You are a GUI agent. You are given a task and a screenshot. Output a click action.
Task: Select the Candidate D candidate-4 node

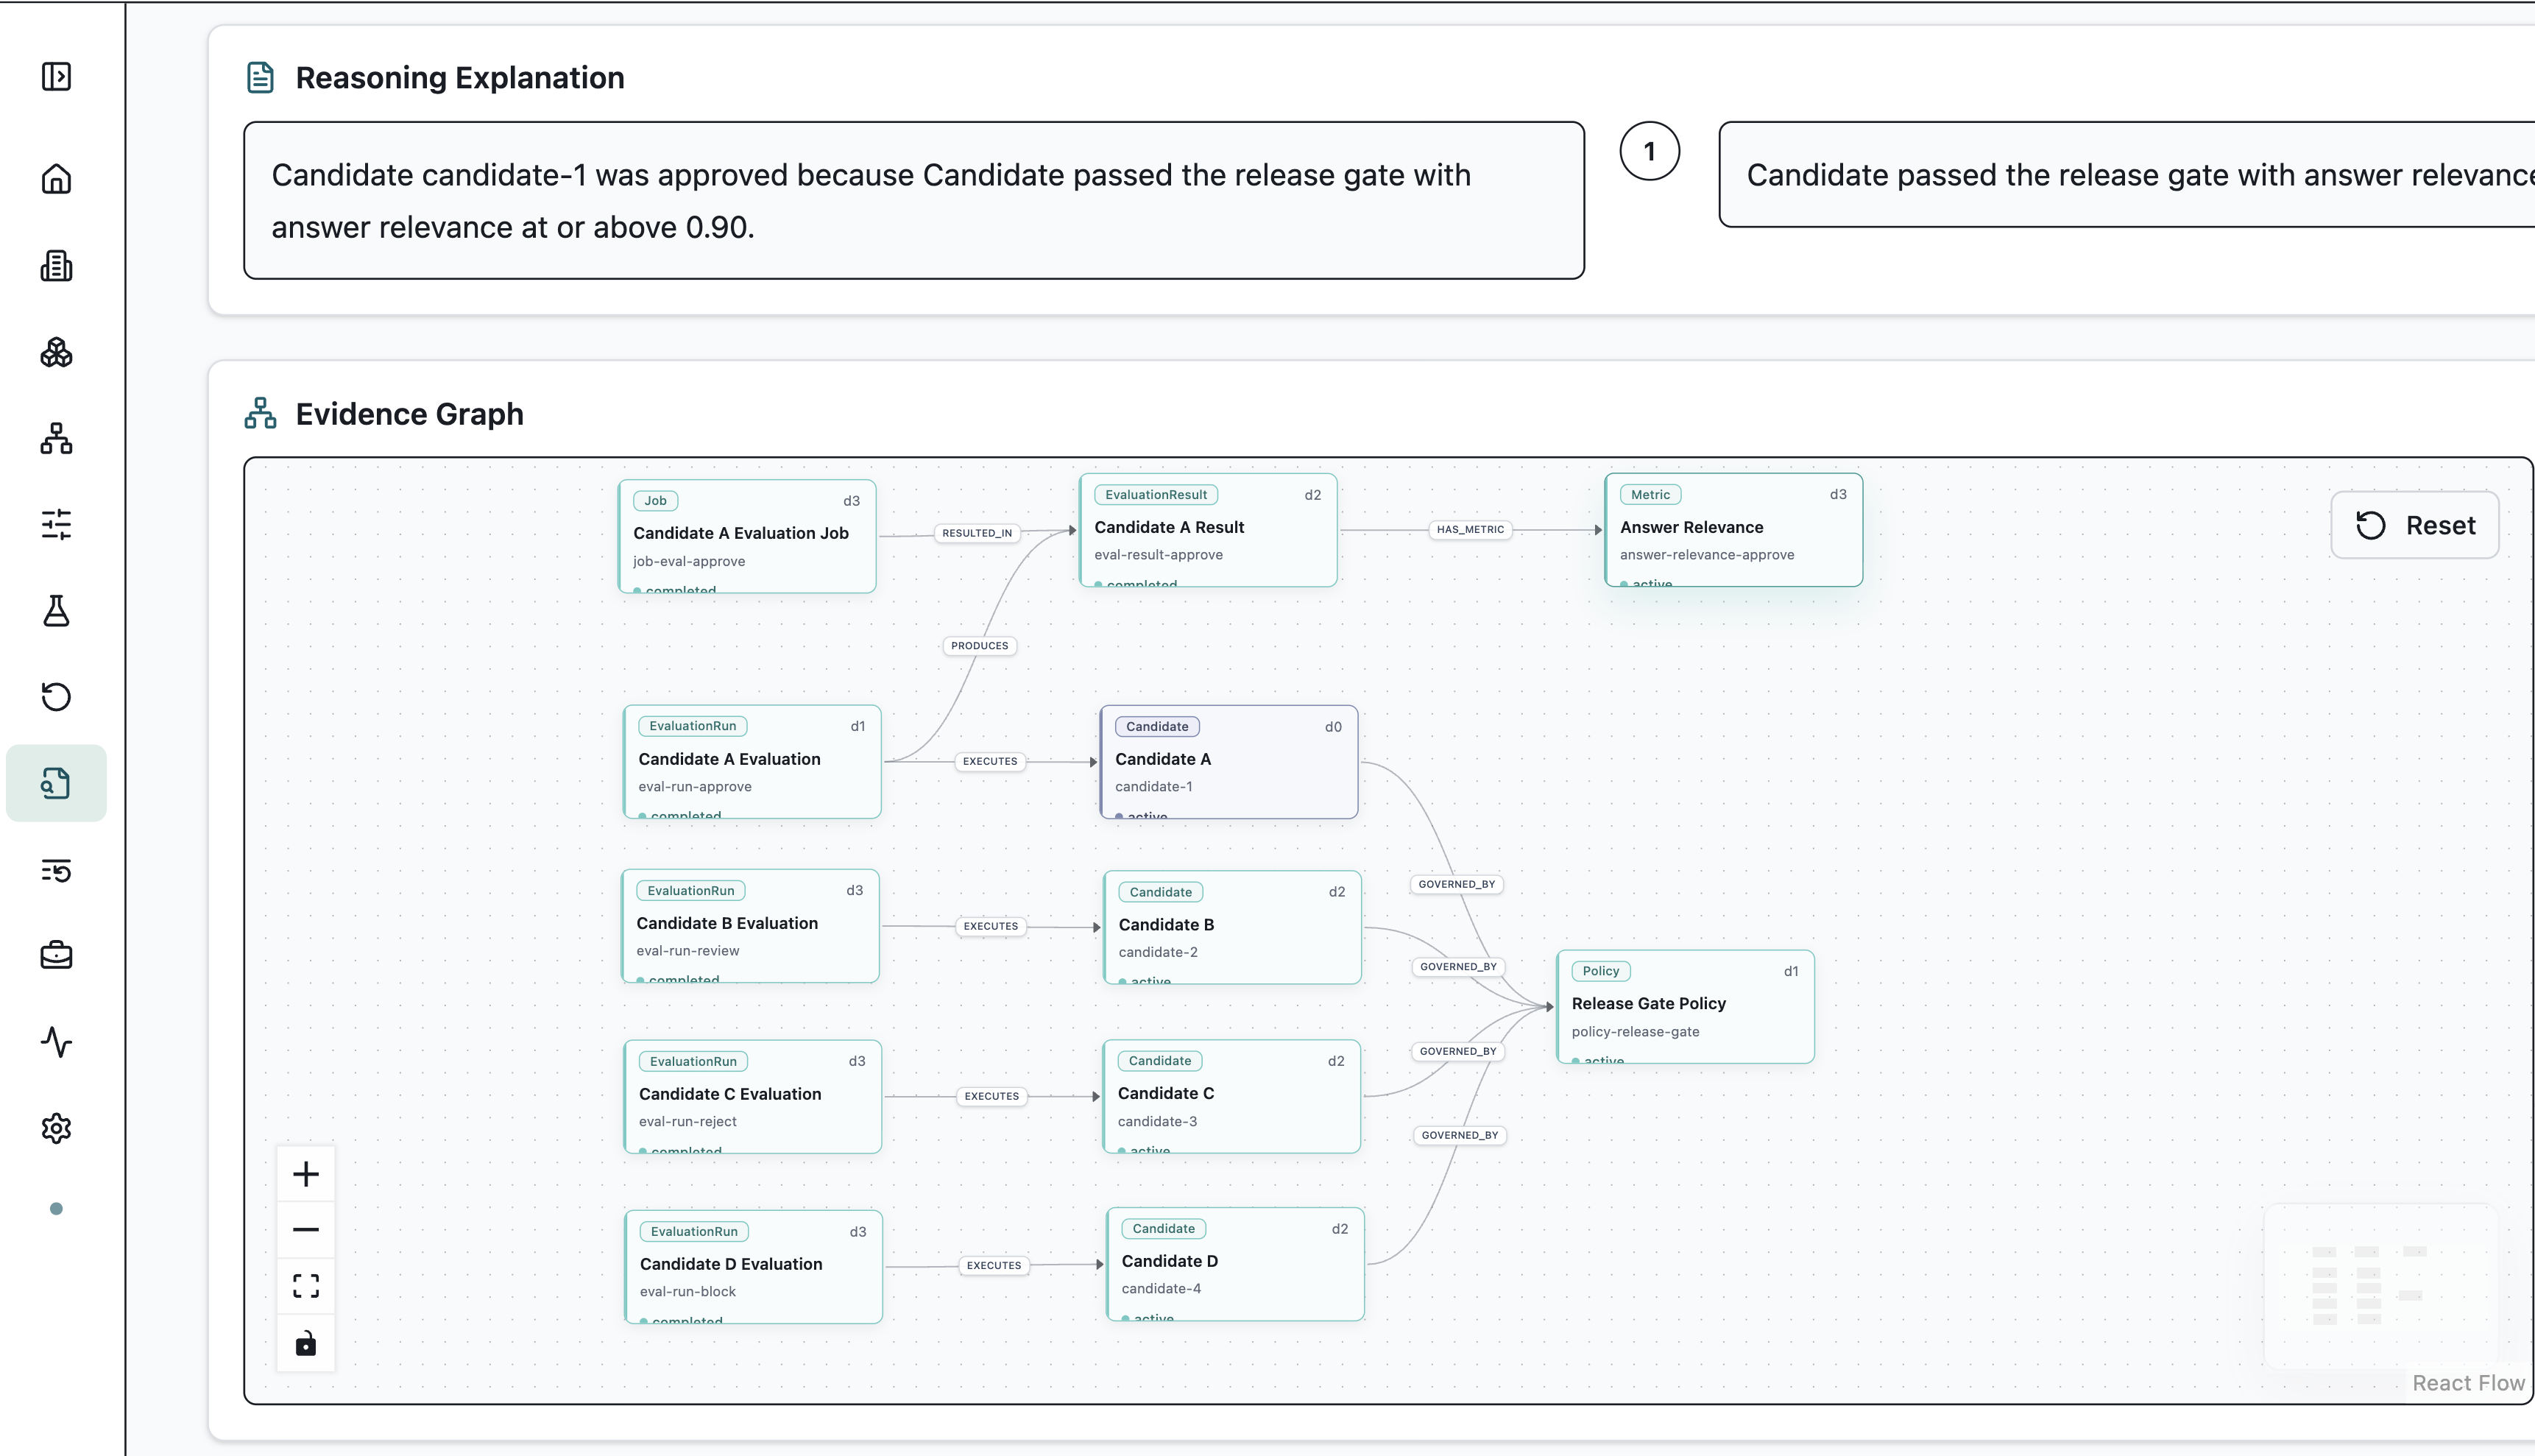1236,1264
